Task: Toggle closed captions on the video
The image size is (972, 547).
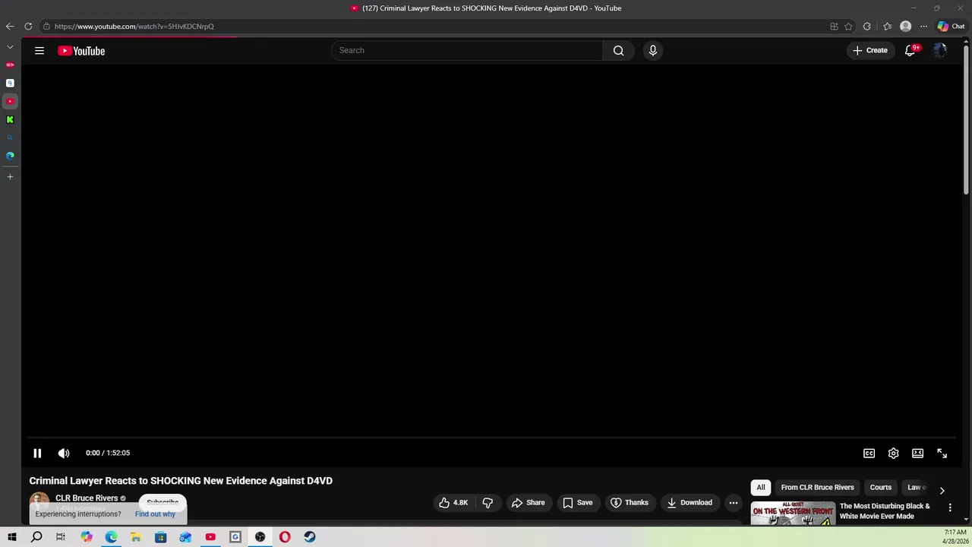Action: pos(869,453)
